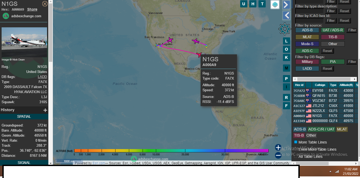Screen dimensions: 360x178
Task: Select aircraft icon right of San Francisco label
Action: click(x=170, y=40)
